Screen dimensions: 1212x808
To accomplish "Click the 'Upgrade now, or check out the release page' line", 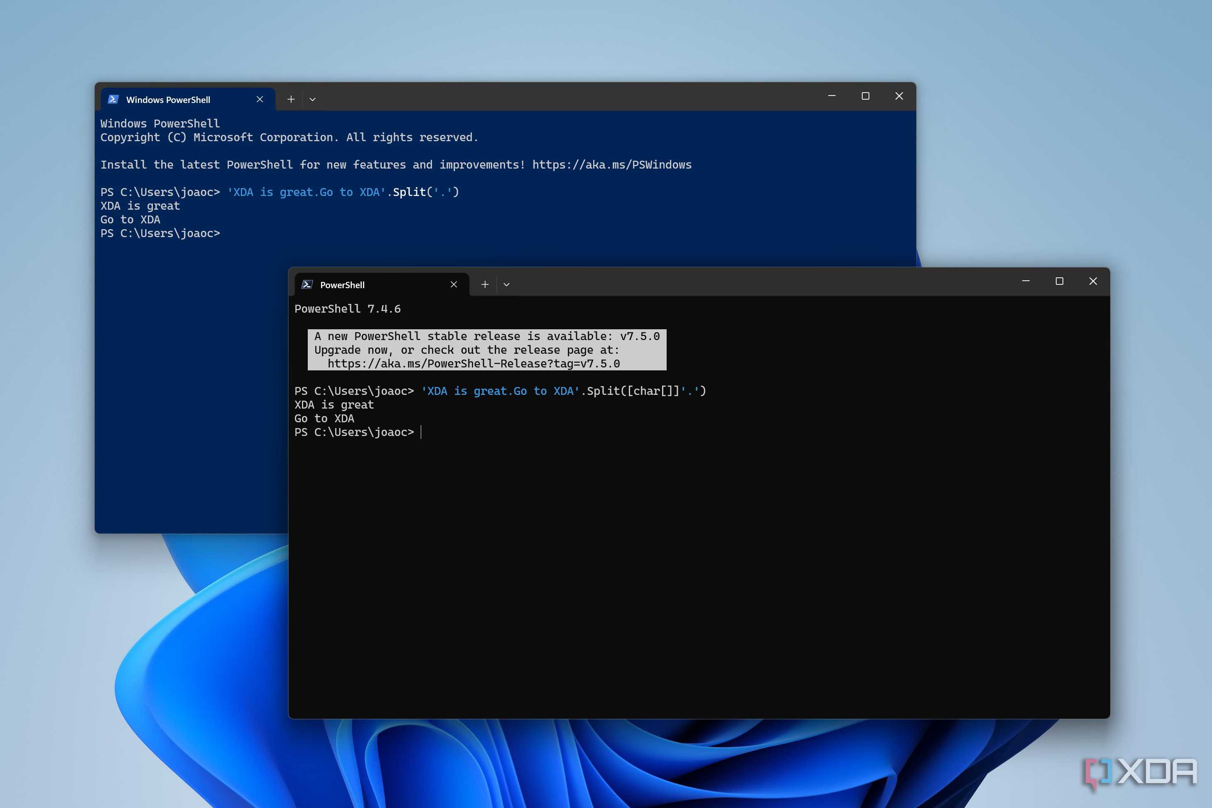I will point(467,350).
